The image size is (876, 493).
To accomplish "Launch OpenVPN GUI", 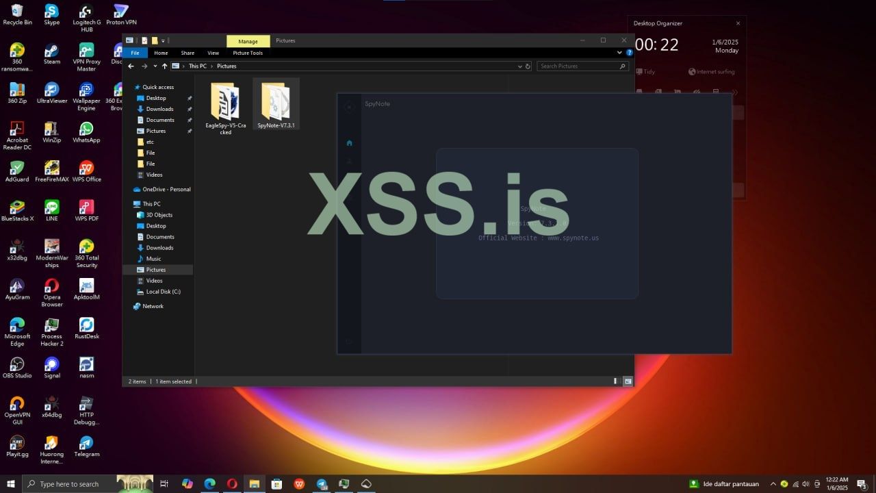I will point(17,410).
